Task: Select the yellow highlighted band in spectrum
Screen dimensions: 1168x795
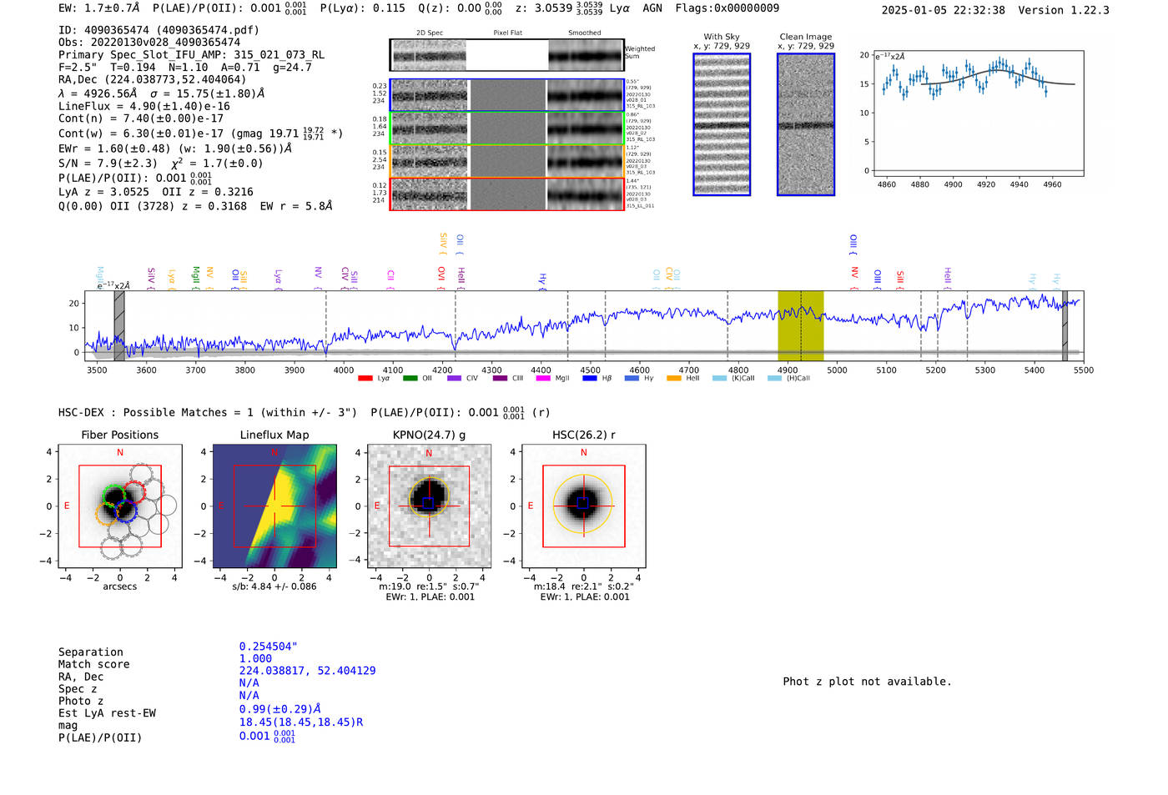Action: 800,325
